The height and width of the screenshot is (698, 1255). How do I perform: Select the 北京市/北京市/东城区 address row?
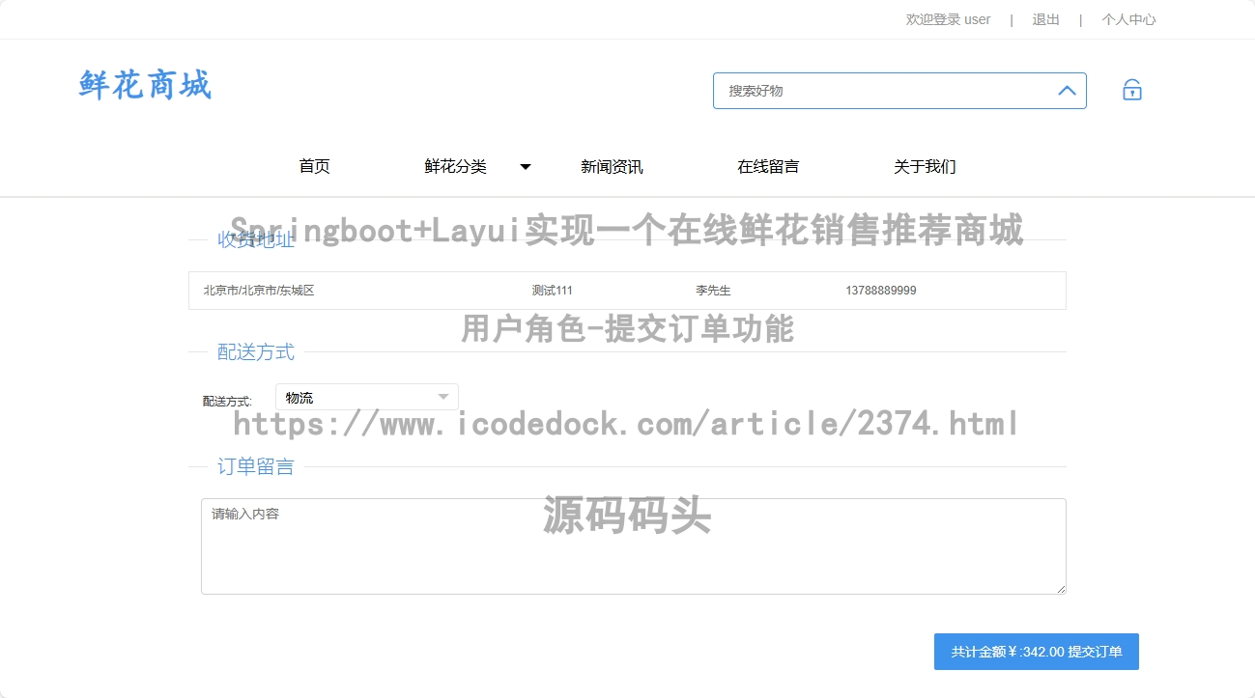627,291
